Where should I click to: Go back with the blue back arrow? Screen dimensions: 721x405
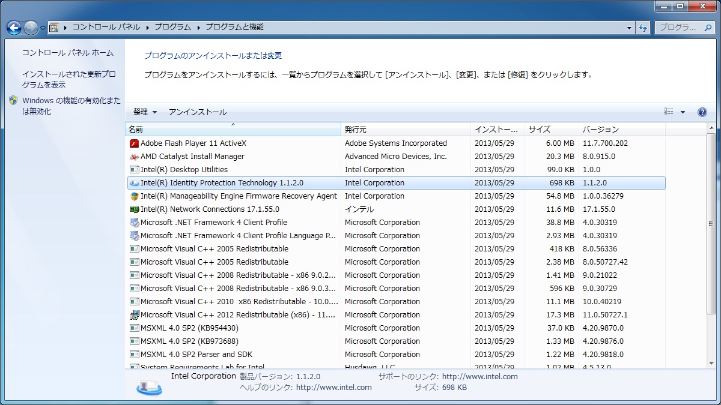(x=14, y=28)
